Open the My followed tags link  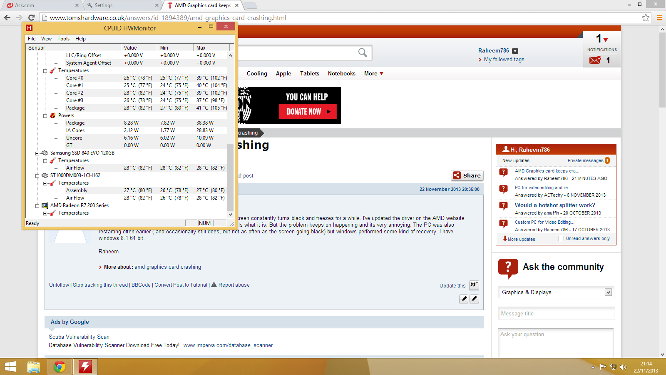pyautogui.click(x=504, y=60)
